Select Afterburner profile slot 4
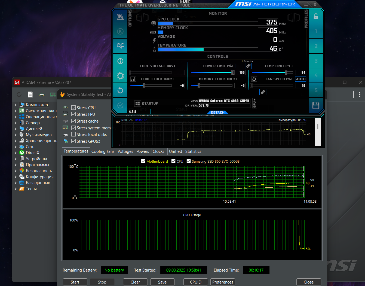365x286 pixels. click(x=316, y=75)
